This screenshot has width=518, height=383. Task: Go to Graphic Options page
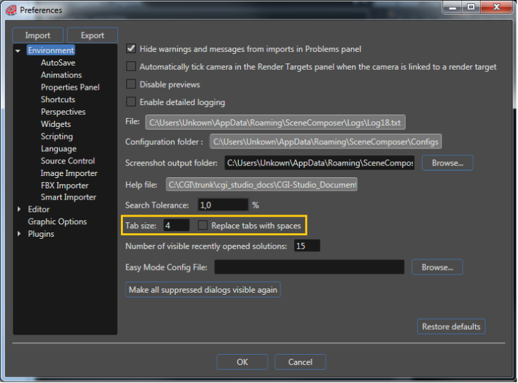(x=57, y=222)
